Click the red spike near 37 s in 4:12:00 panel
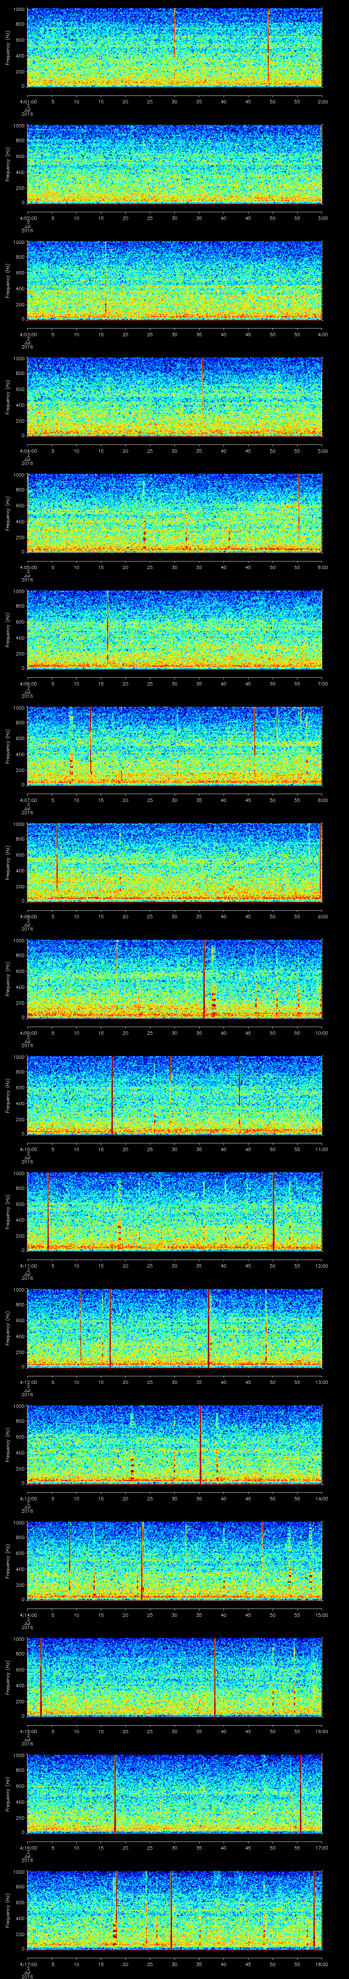 click(208, 1328)
